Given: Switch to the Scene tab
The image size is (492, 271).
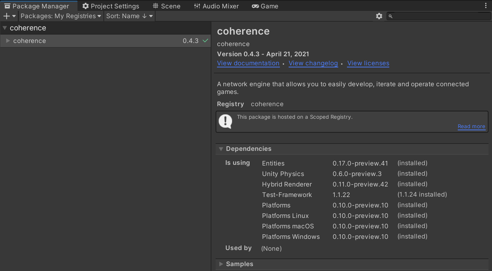Looking at the screenshot, I should click(x=167, y=6).
